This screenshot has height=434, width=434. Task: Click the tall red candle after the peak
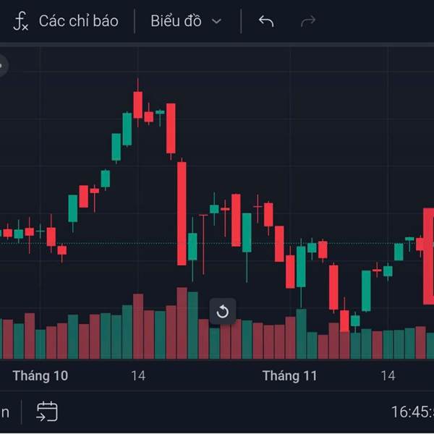[182, 213]
